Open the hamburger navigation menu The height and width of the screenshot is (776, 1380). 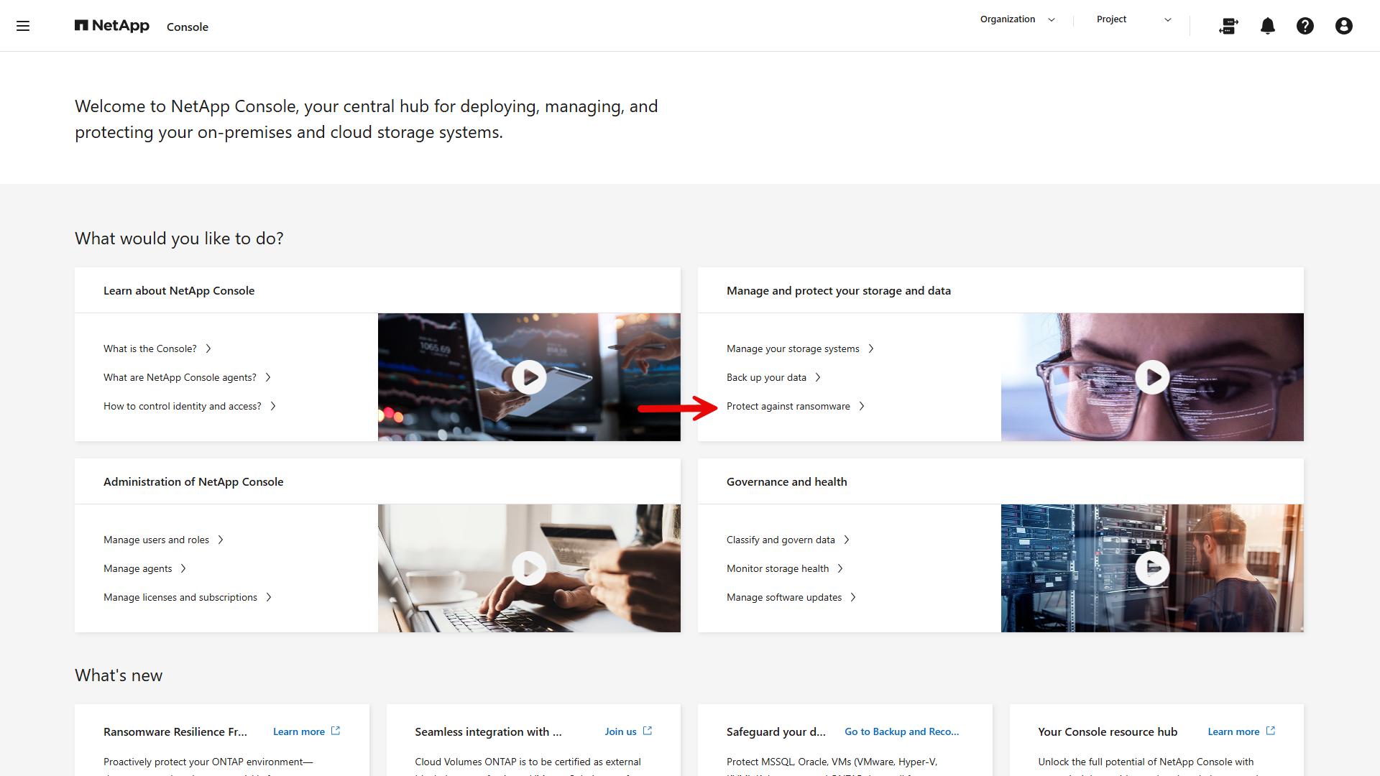click(x=23, y=26)
